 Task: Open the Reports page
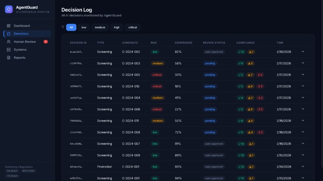[27, 58]
